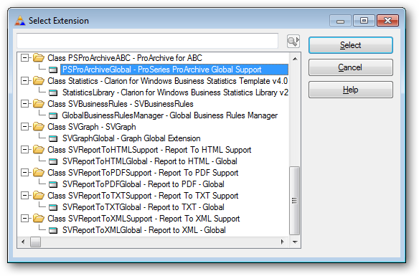Click item icon beside SVReportToTXTGlobal

[53, 208]
